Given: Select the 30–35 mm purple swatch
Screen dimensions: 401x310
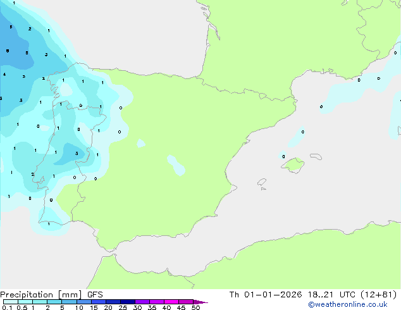Looking at the screenshot, I should click(142, 302).
